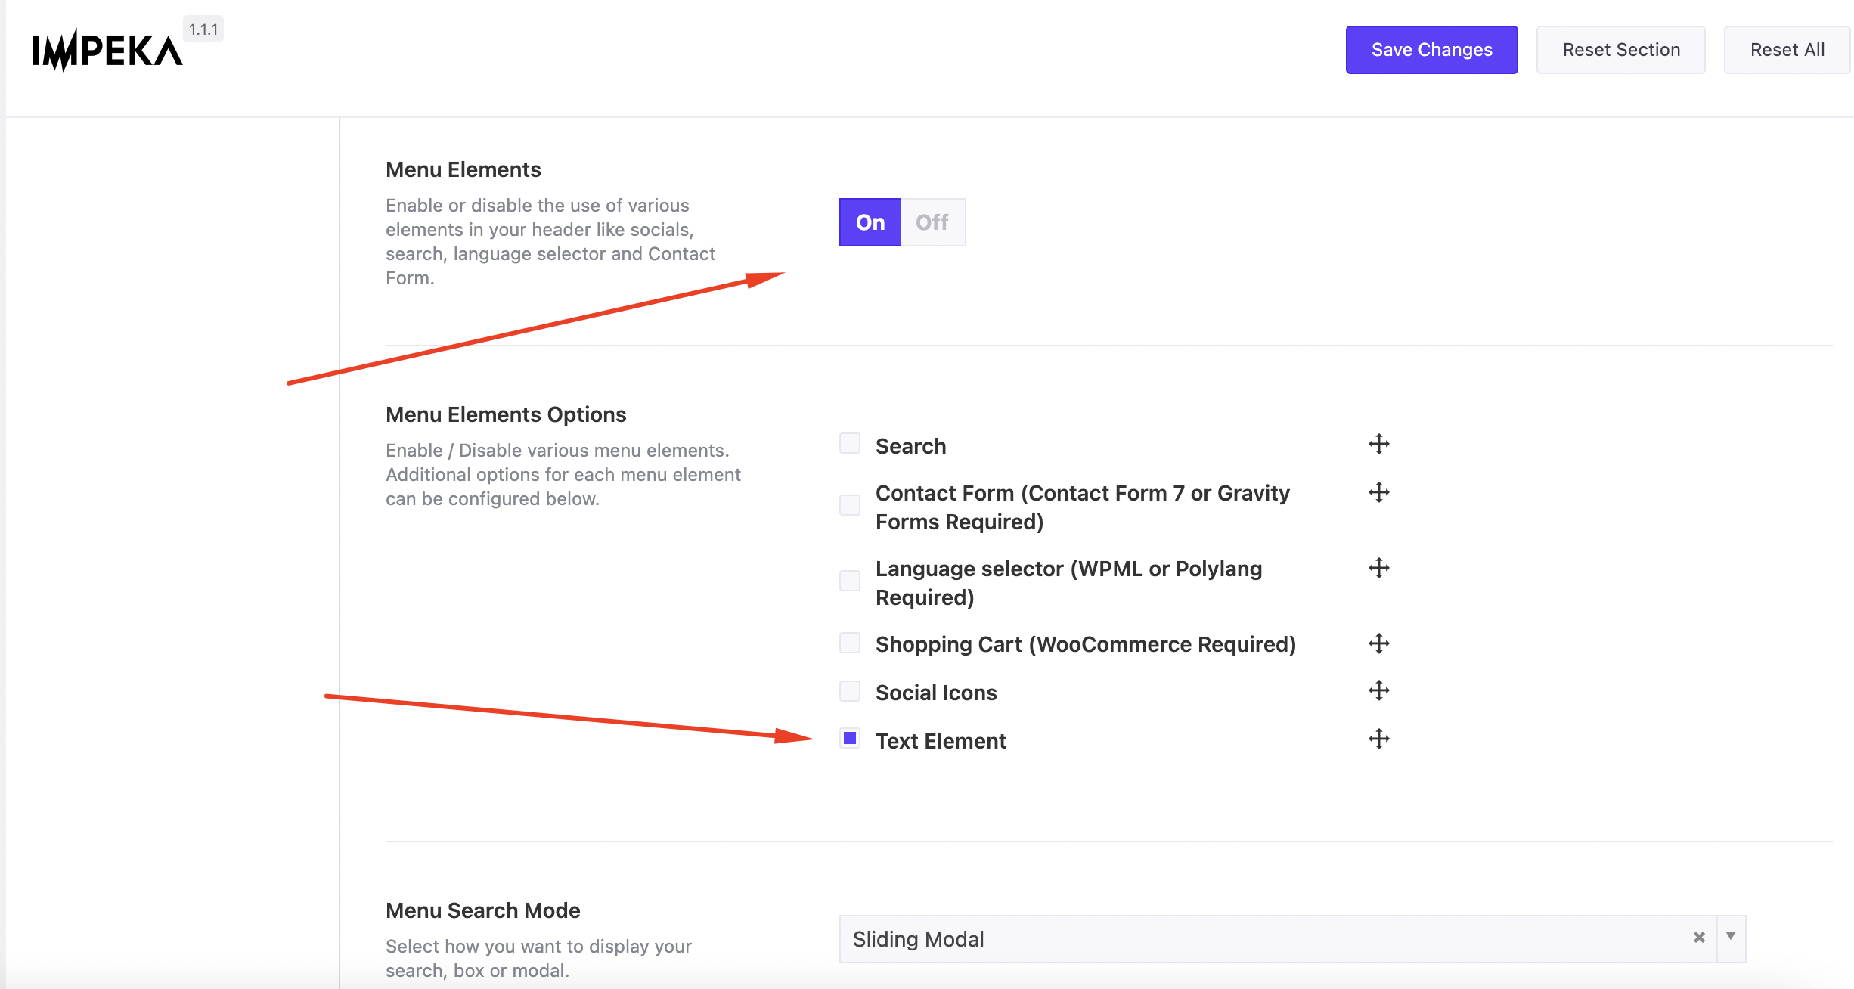Tick the Social Icons checkbox
The width and height of the screenshot is (1854, 989).
[x=850, y=691]
